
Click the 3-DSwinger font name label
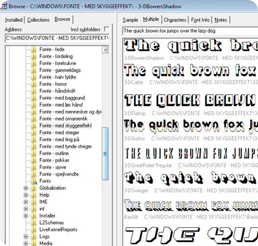pyautogui.click(x=136, y=191)
